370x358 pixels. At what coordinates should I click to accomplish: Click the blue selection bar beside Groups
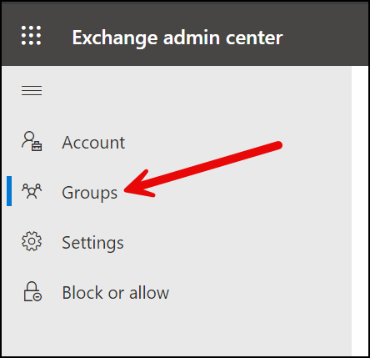(9, 191)
